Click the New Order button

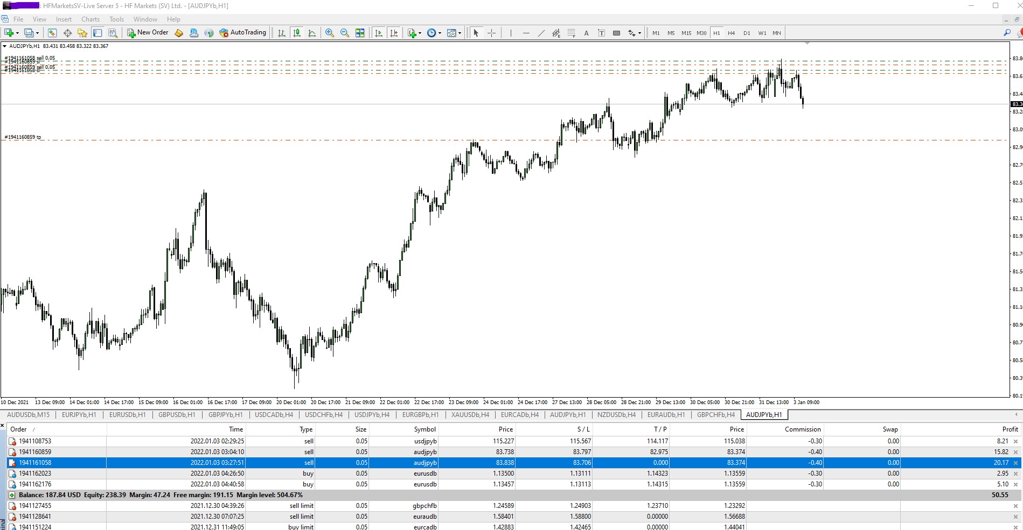tap(148, 33)
